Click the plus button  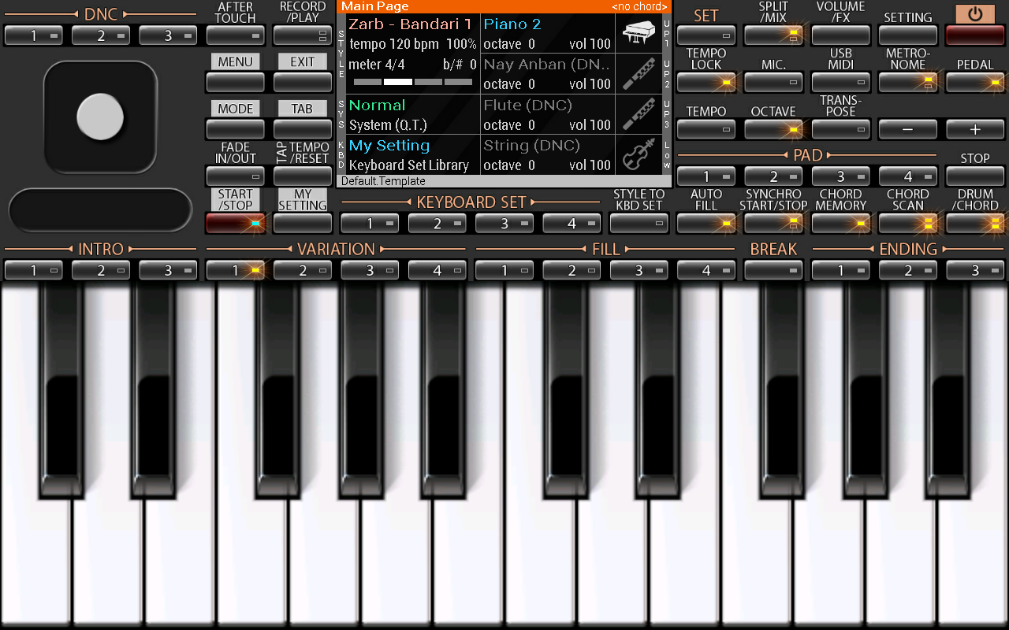(x=975, y=129)
